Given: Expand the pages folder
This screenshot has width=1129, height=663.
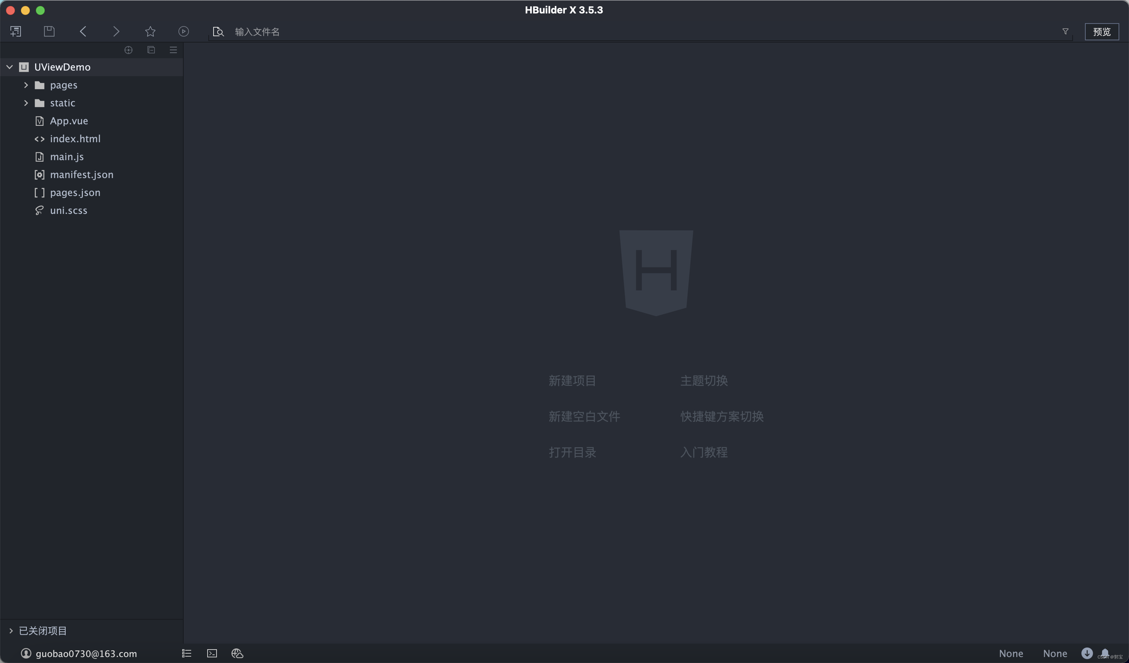Looking at the screenshot, I should click(26, 85).
